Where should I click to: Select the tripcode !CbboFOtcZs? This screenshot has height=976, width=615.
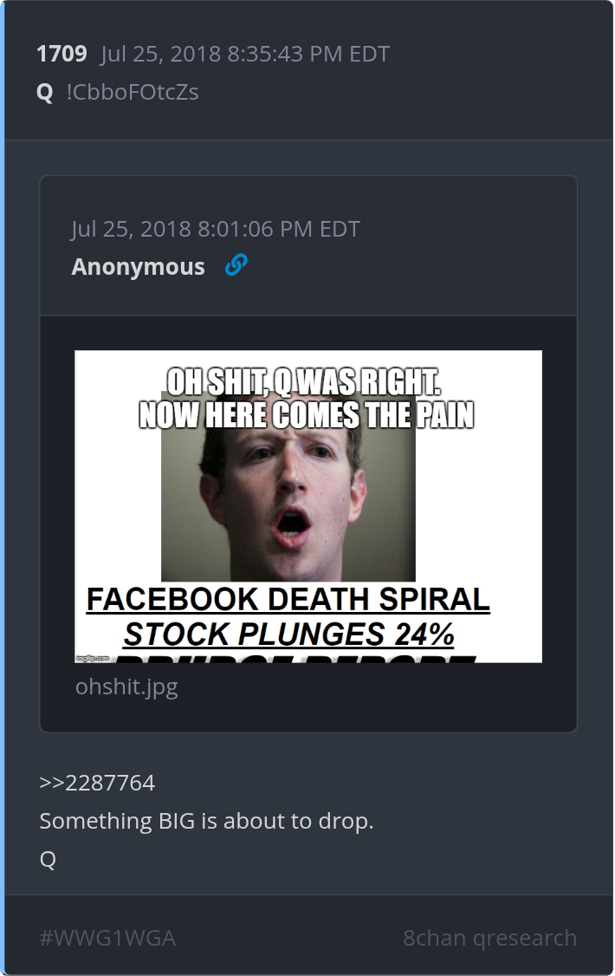pyautogui.click(x=133, y=92)
